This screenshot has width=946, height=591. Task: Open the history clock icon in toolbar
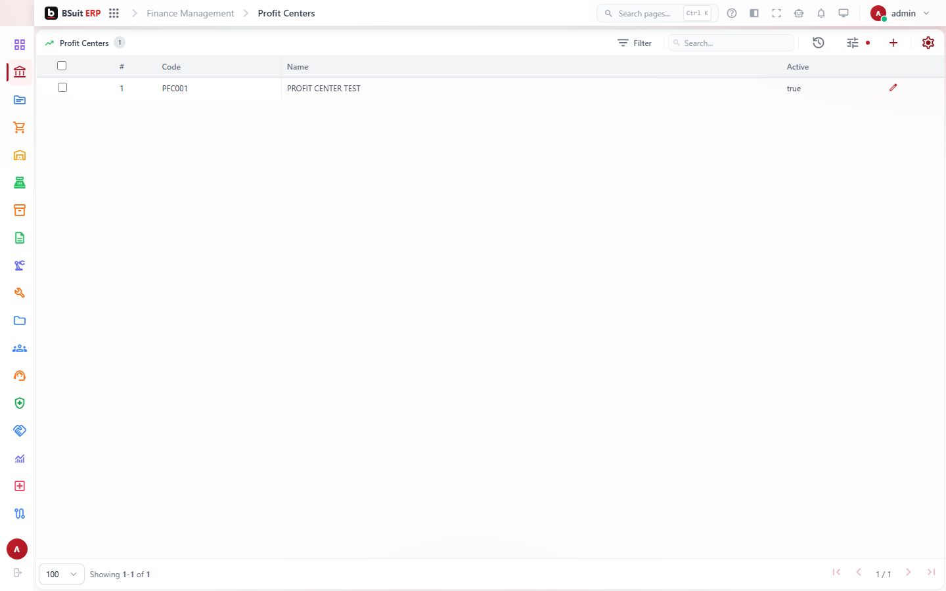[819, 43]
